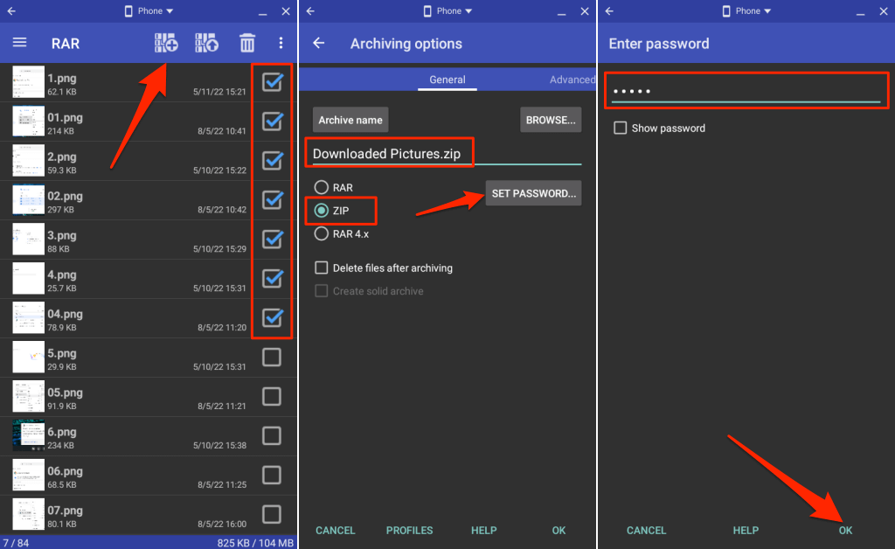Check the 5.png file checkbox

[272, 358]
